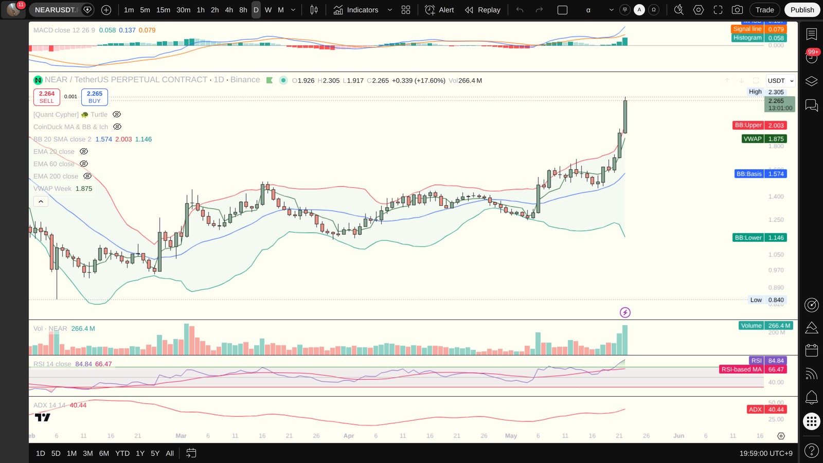Screen dimensions: 823x463
Task: Open the USDT currency dropdown
Action: 780,81
